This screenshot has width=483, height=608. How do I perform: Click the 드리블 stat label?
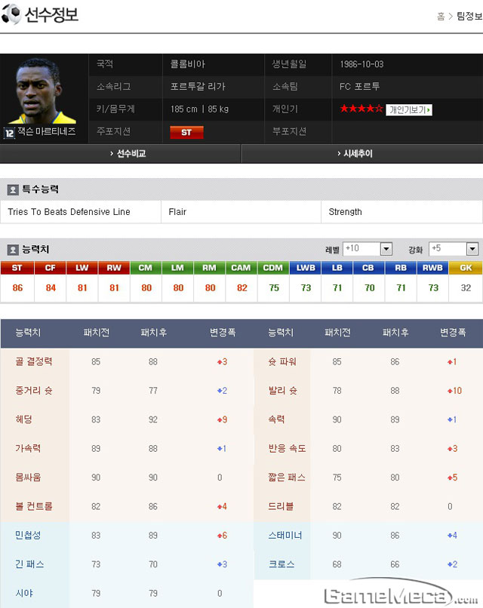click(x=281, y=506)
